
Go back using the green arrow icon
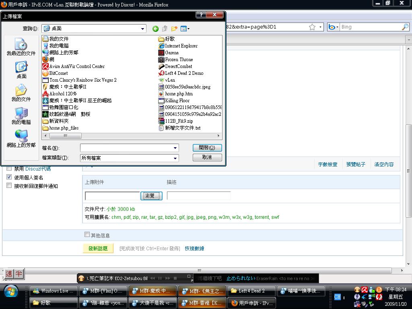[x=155, y=29]
